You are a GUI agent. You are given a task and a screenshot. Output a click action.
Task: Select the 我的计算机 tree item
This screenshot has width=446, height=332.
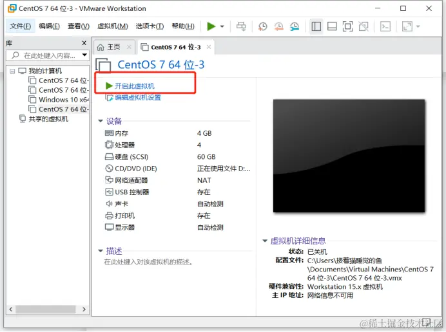pyautogui.click(x=45, y=71)
